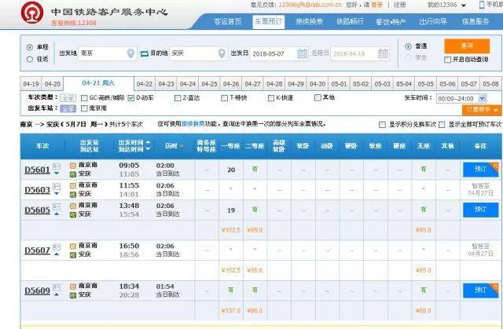Click the 目的地 安庆 input field
The image size is (503, 329).
(x=199, y=53)
